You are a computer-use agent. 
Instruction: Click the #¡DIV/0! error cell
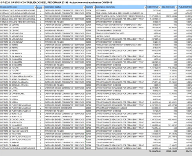point(185,13)
